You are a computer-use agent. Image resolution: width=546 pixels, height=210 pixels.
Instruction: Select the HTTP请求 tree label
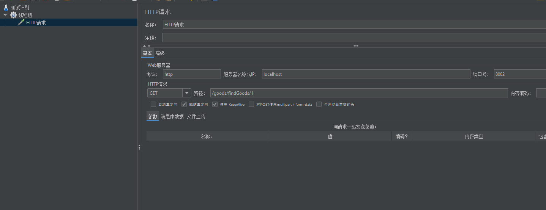(x=36, y=23)
